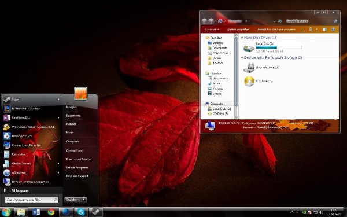
Task: Open OneNote from the Start menu
Action: (31, 117)
